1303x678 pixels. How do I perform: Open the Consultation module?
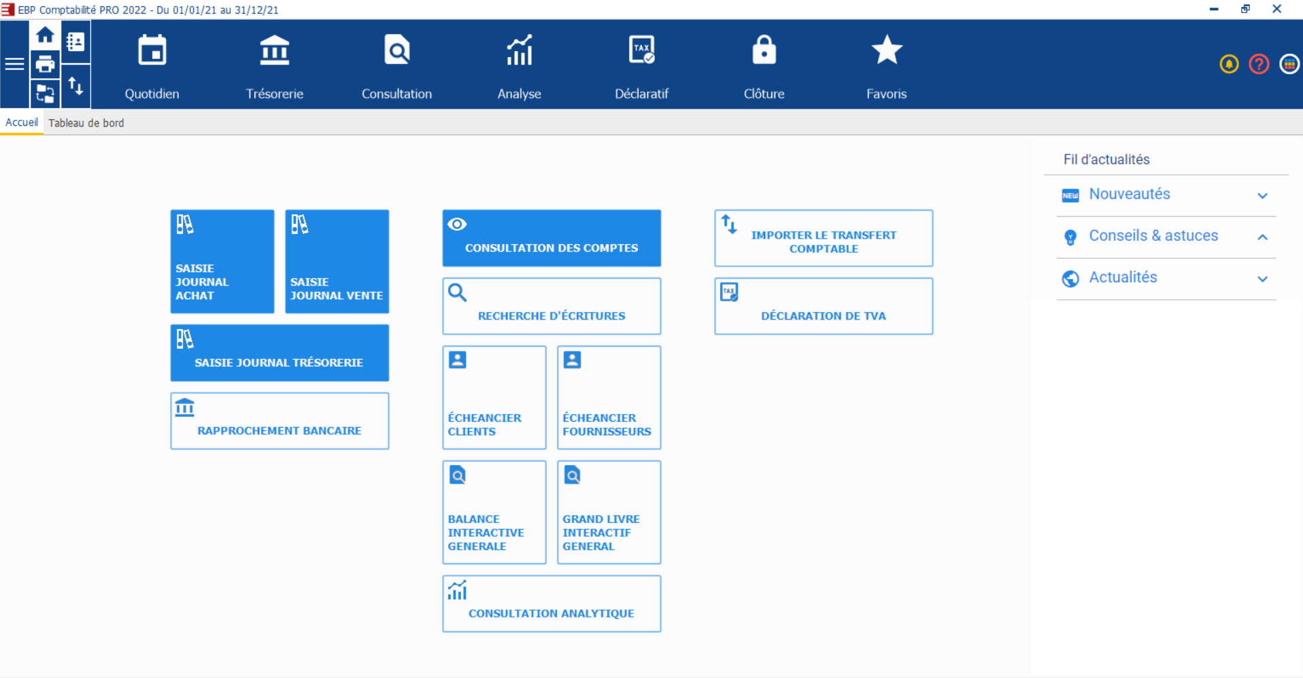(396, 65)
